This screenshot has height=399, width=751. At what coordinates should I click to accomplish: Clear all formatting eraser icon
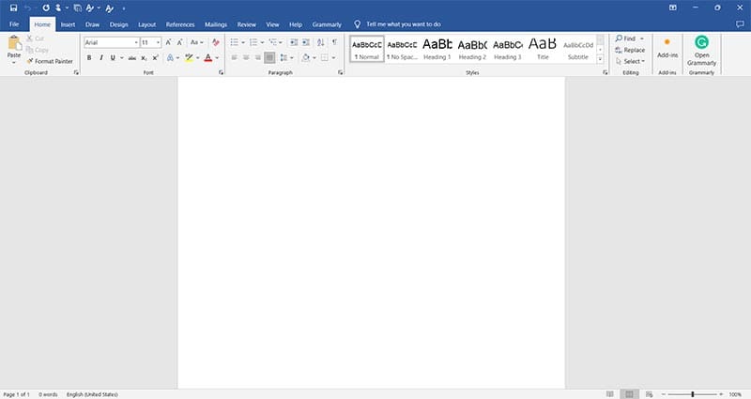(x=216, y=42)
